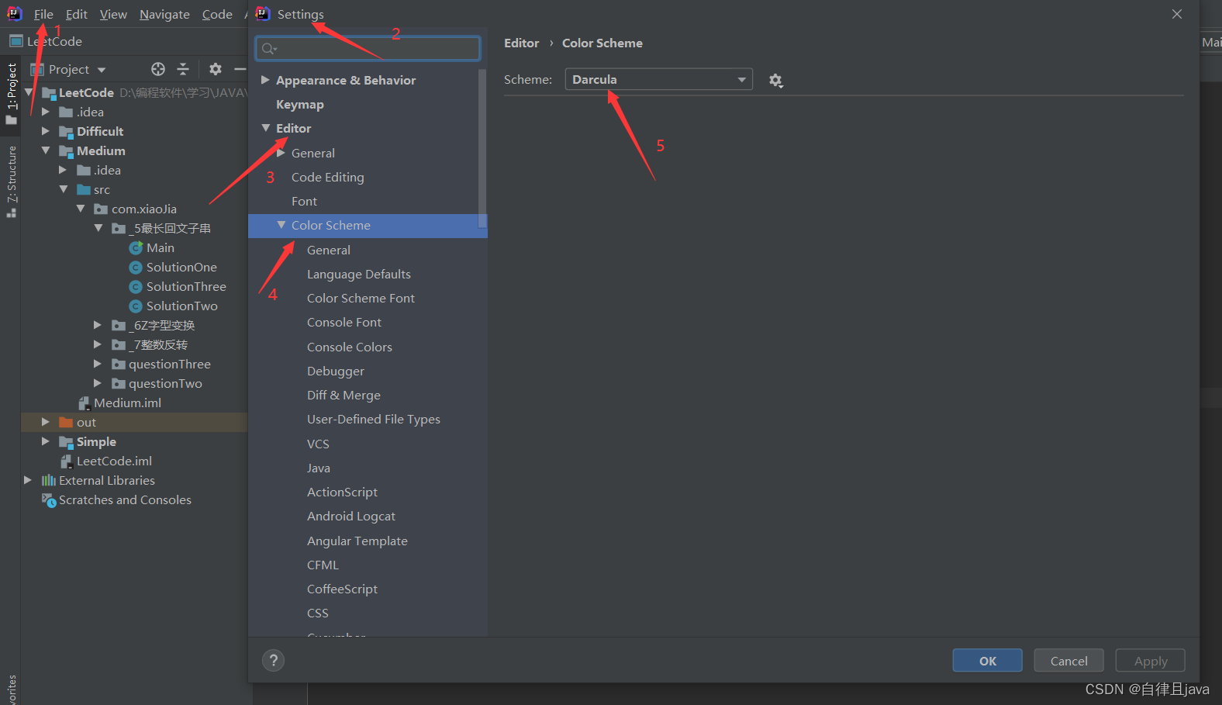Select Java color settings

319,468
